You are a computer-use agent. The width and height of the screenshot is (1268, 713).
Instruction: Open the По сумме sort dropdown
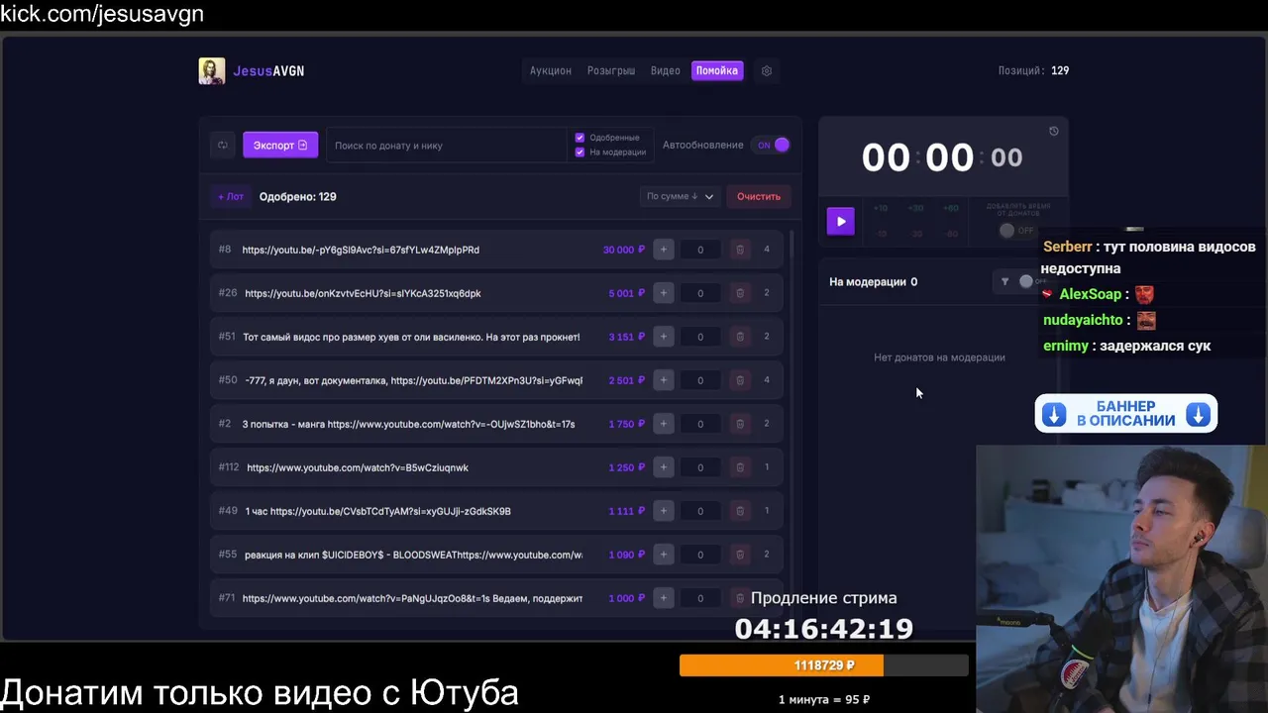(x=679, y=196)
